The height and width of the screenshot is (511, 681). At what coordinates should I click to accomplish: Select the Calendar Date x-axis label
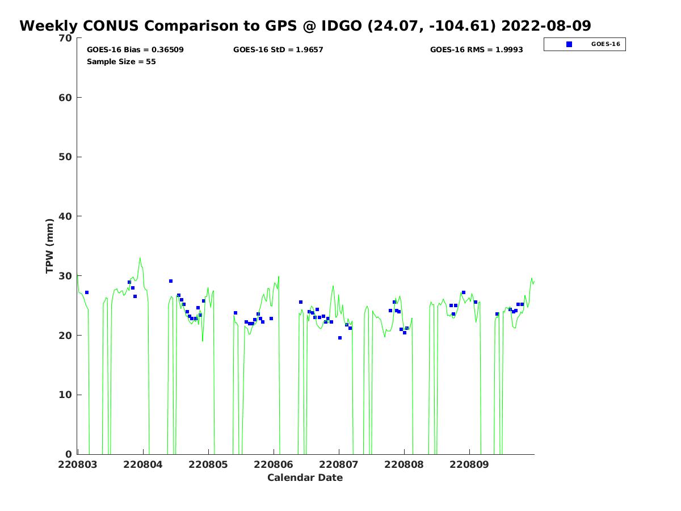(305, 478)
